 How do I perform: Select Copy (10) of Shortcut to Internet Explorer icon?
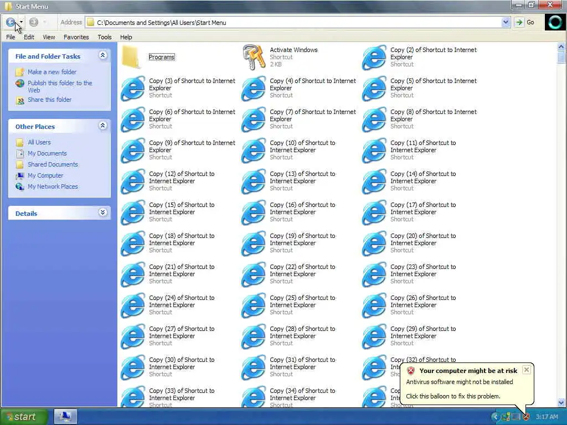pos(254,151)
